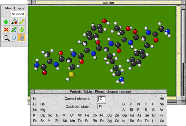The width and height of the screenshot is (186, 126).
Task: Choose element Ca in periodic table
Action: 43,115
